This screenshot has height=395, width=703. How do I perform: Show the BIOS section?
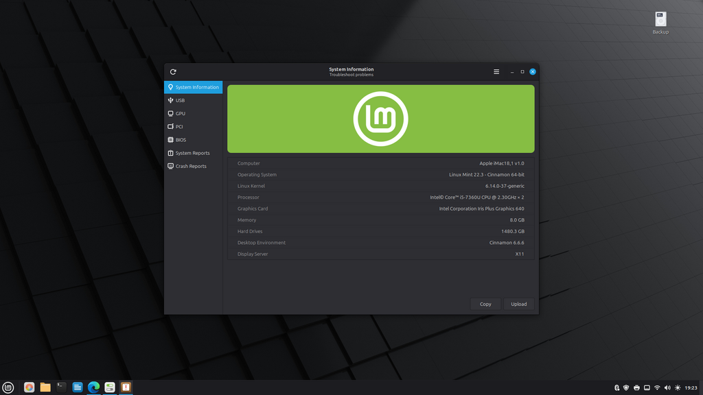click(x=193, y=140)
